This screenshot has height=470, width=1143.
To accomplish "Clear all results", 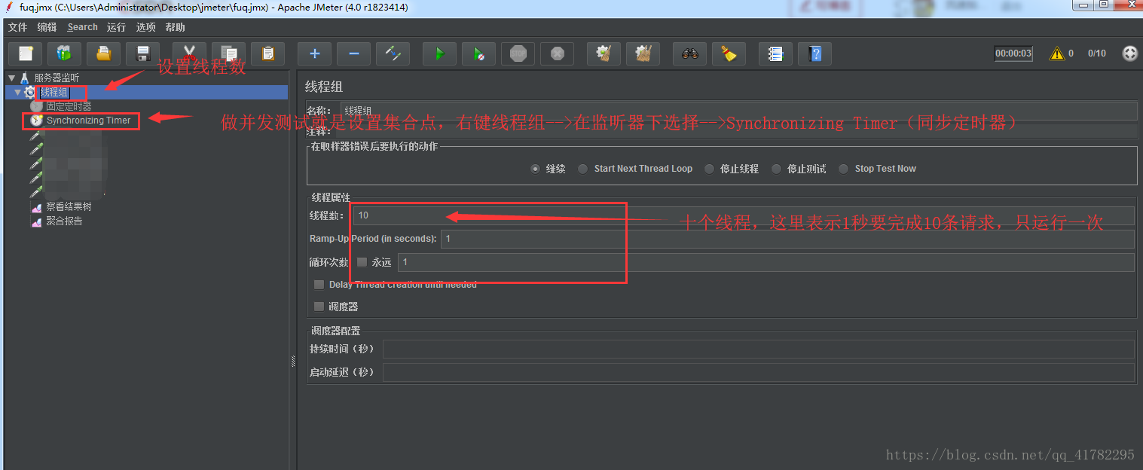I will (x=643, y=53).
